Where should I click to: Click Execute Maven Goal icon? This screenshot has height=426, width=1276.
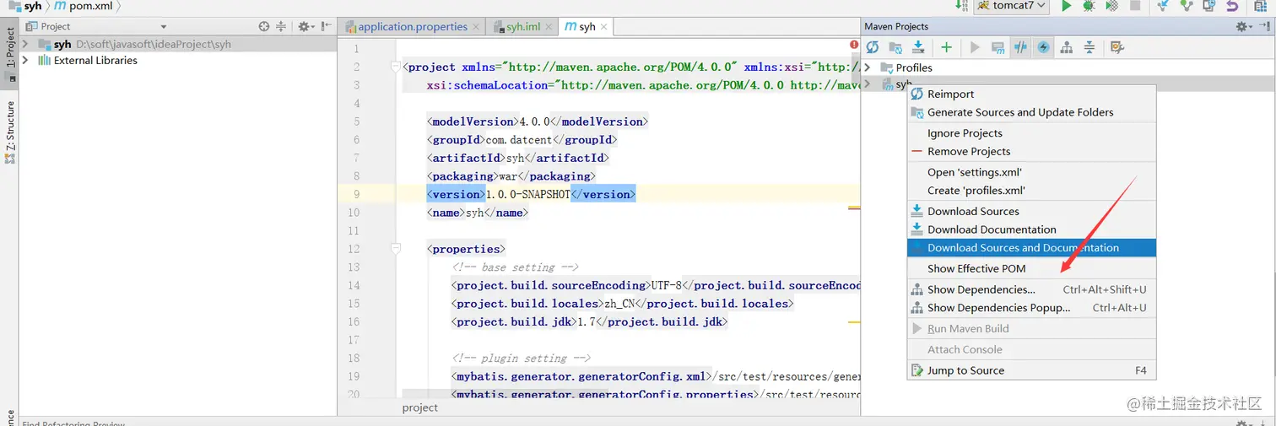[998, 48]
